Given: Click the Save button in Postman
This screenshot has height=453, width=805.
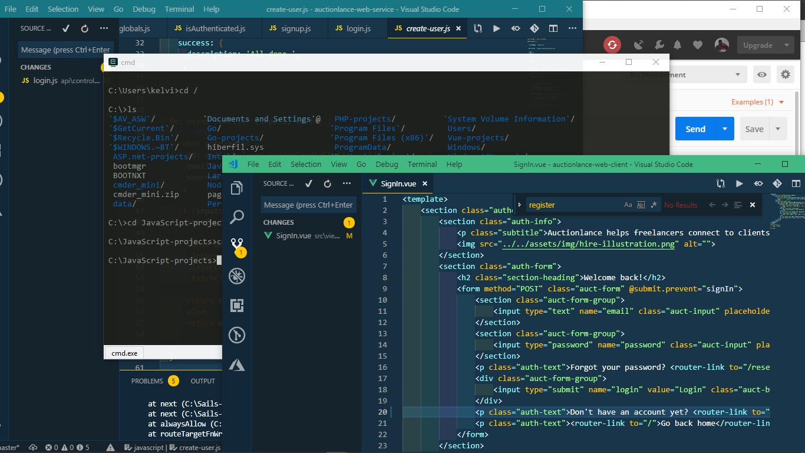Looking at the screenshot, I should 754,129.
